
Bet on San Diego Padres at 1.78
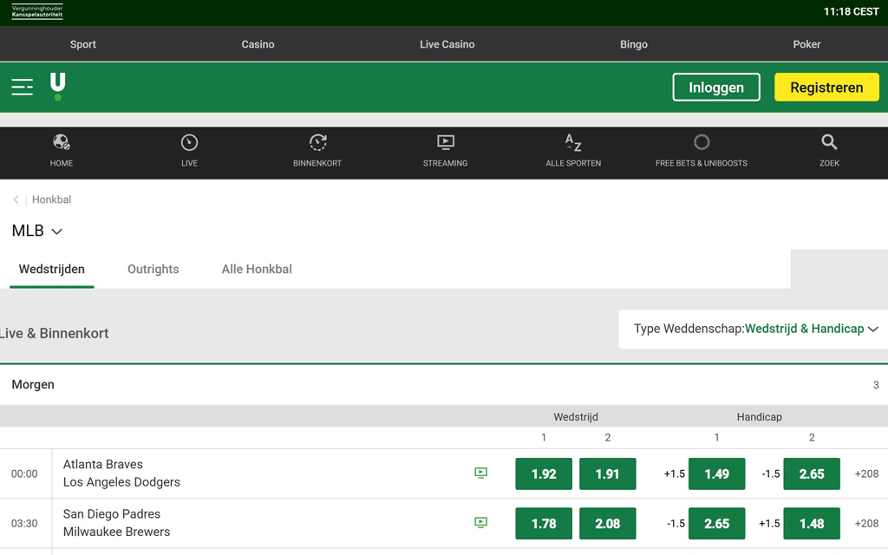click(544, 524)
